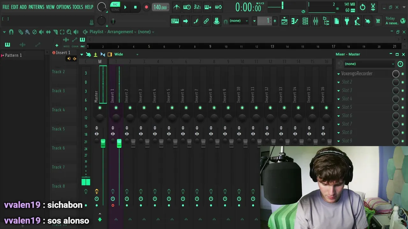The width and height of the screenshot is (408, 229).
Task: Switch to SONG mode
Action: pos(115,10)
